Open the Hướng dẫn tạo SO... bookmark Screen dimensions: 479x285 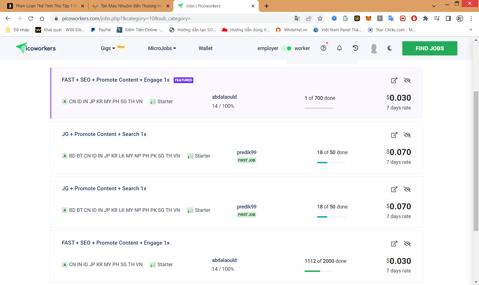pos(193,30)
